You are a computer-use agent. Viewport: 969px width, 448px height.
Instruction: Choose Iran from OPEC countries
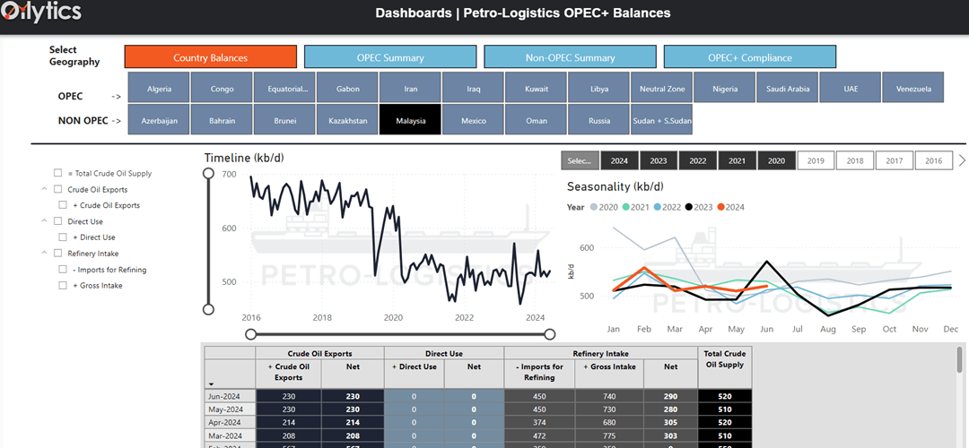tap(410, 88)
